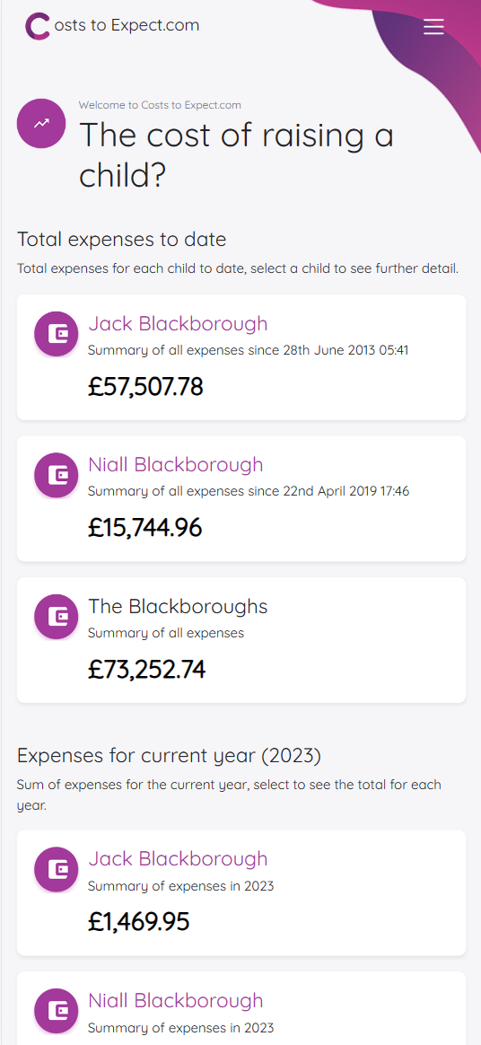
Task: Click wallet icon beside The Blackboroughs
Action: coord(57,617)
